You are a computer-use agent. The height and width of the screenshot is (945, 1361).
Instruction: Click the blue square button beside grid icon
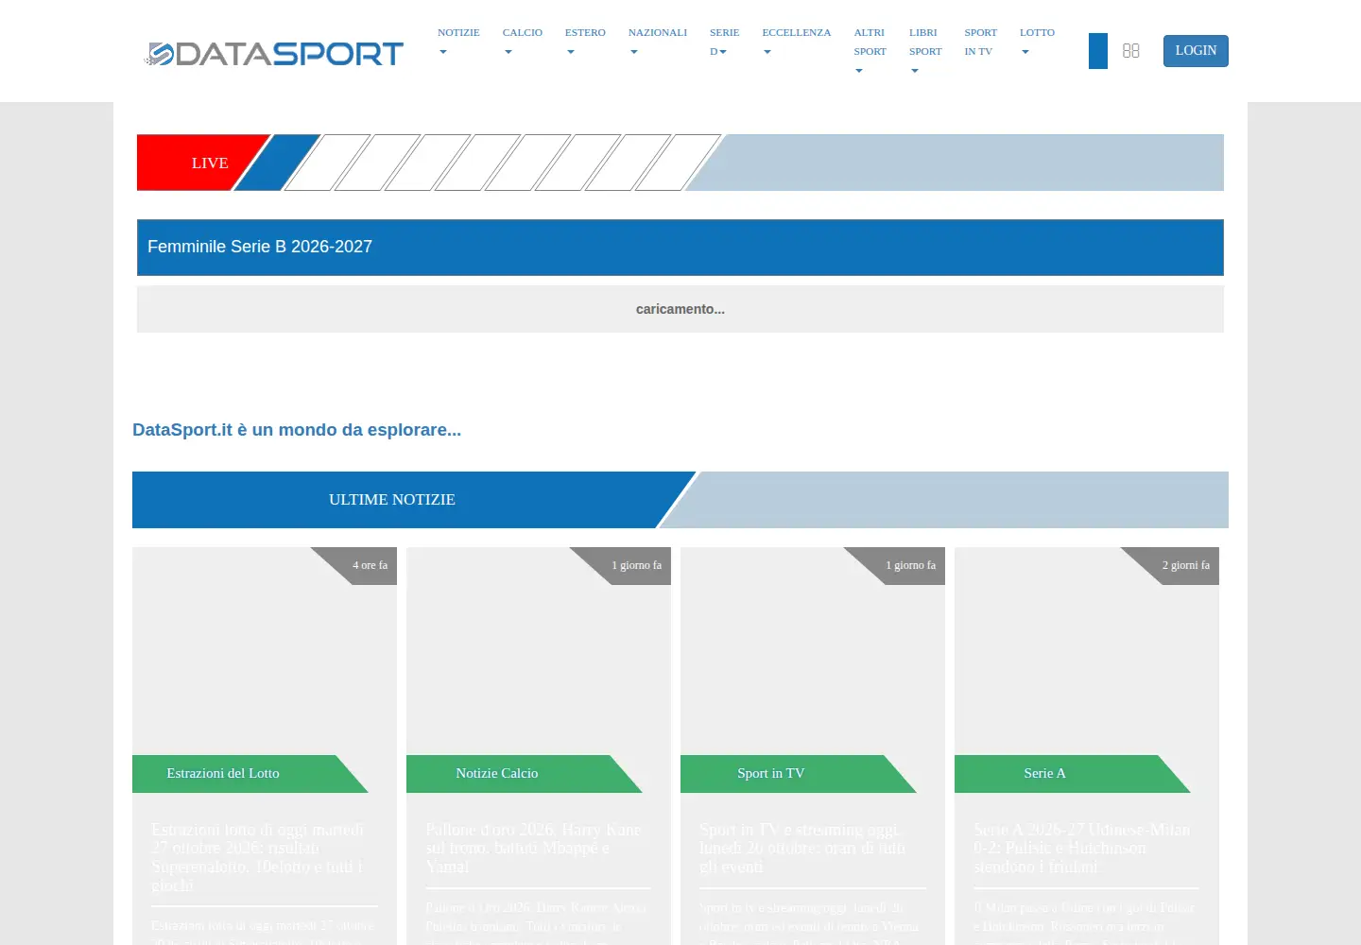(x=1098, y=51)
